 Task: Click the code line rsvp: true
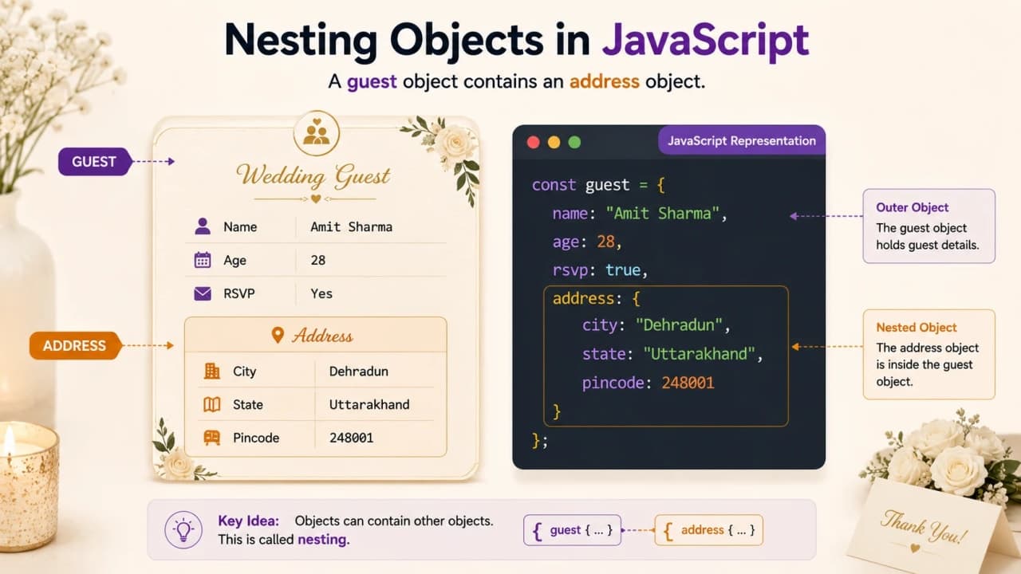(x=600, y=270)
